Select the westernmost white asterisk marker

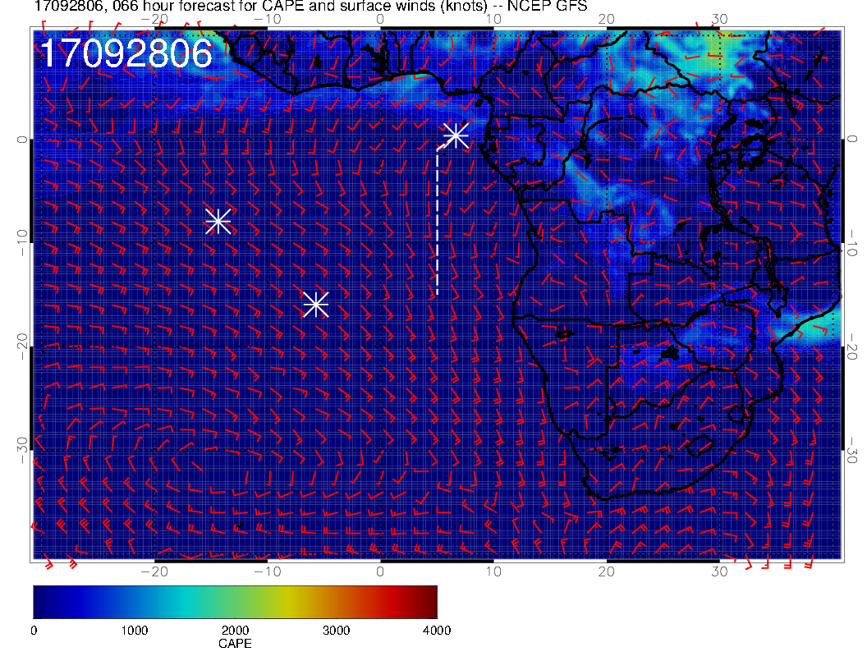pyautogui.click(x=218, y=221)
